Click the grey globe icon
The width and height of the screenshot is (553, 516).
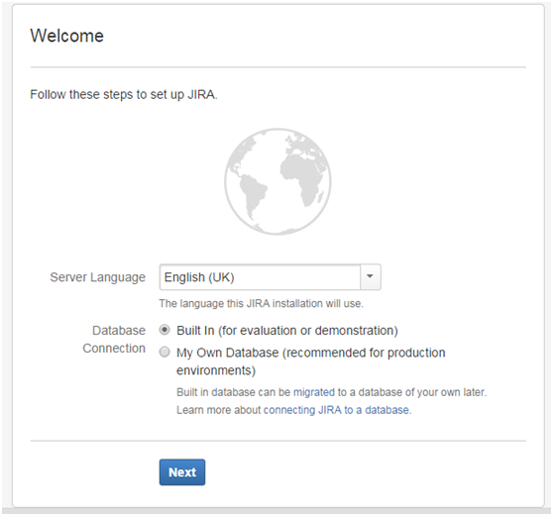click(x=277, y=181)
